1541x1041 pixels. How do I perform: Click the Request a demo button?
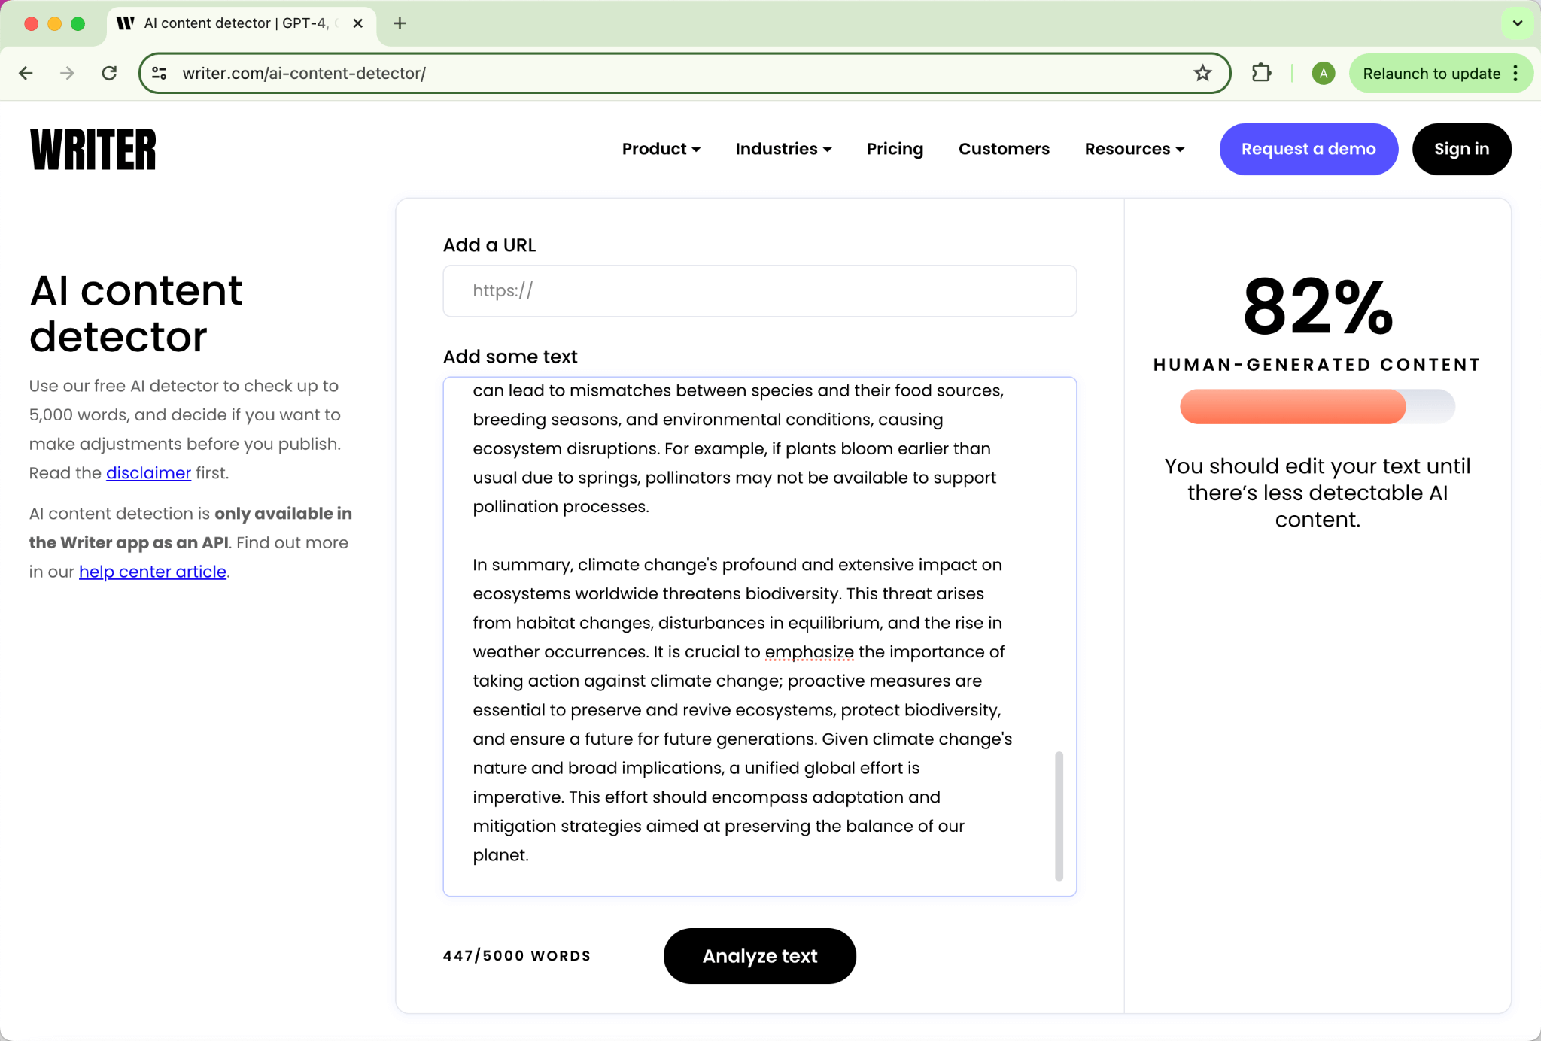1308,149
